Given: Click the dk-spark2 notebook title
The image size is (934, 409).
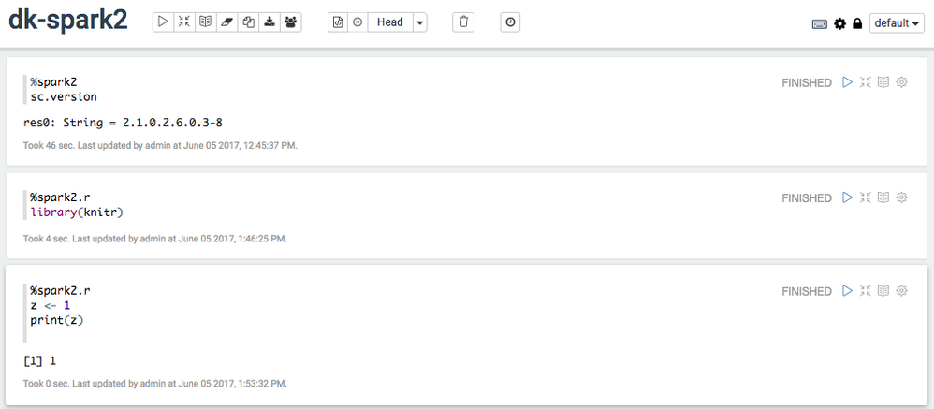Looking at the screenshot, I should [x=68, y=21].
